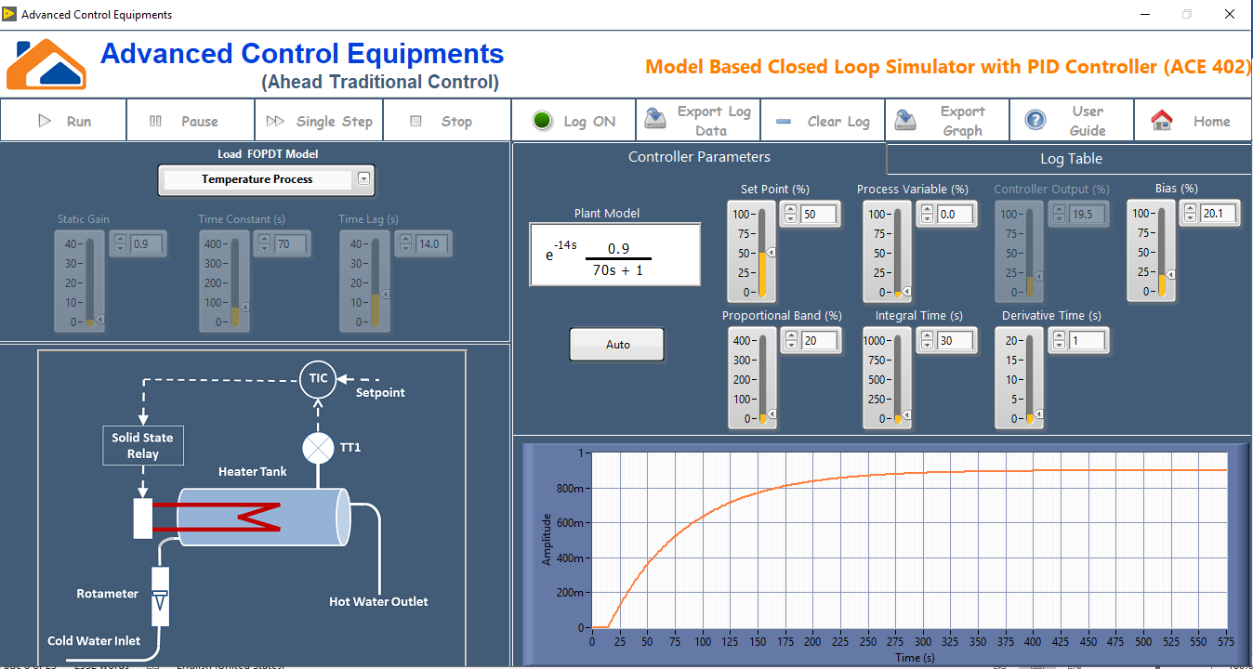Click the Integral Time stepper arrows
The height and width of the screenshot is (669, 1253).
pos(927,341)
